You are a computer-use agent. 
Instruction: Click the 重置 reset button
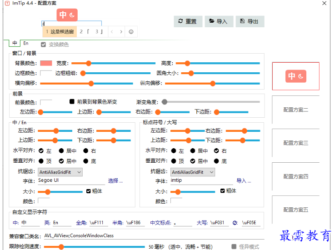tap(188, 21)
